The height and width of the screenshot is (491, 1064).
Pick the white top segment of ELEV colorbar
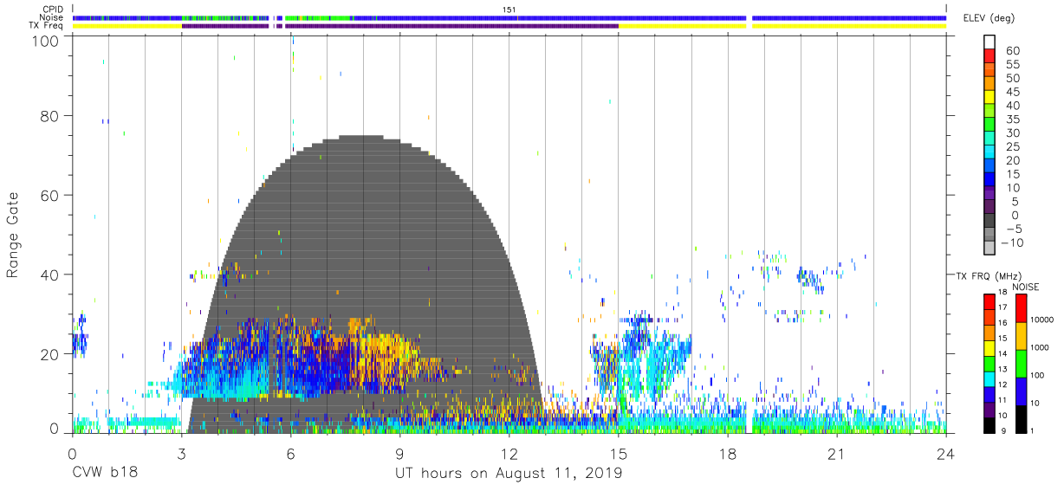tap(989, 42)
